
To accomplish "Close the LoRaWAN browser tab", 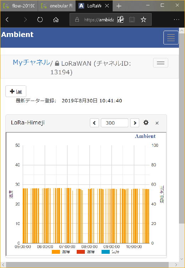I will [x=107, y=6].
